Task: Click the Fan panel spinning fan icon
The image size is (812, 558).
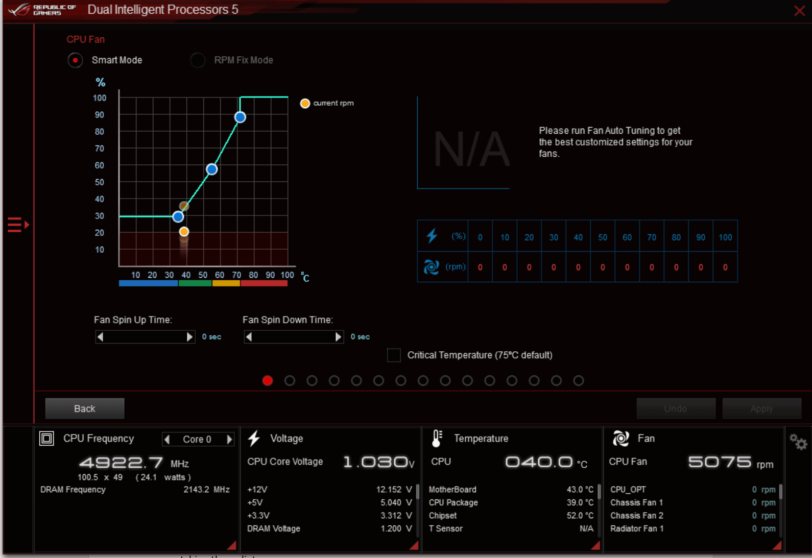Action: (620, 438)
